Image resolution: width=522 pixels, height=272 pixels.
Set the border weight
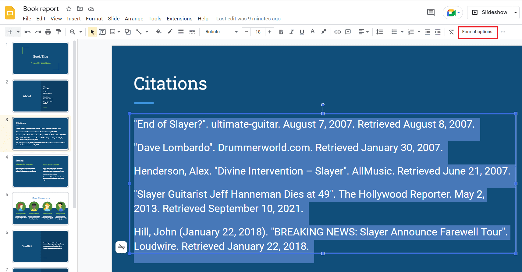[181, 32]
